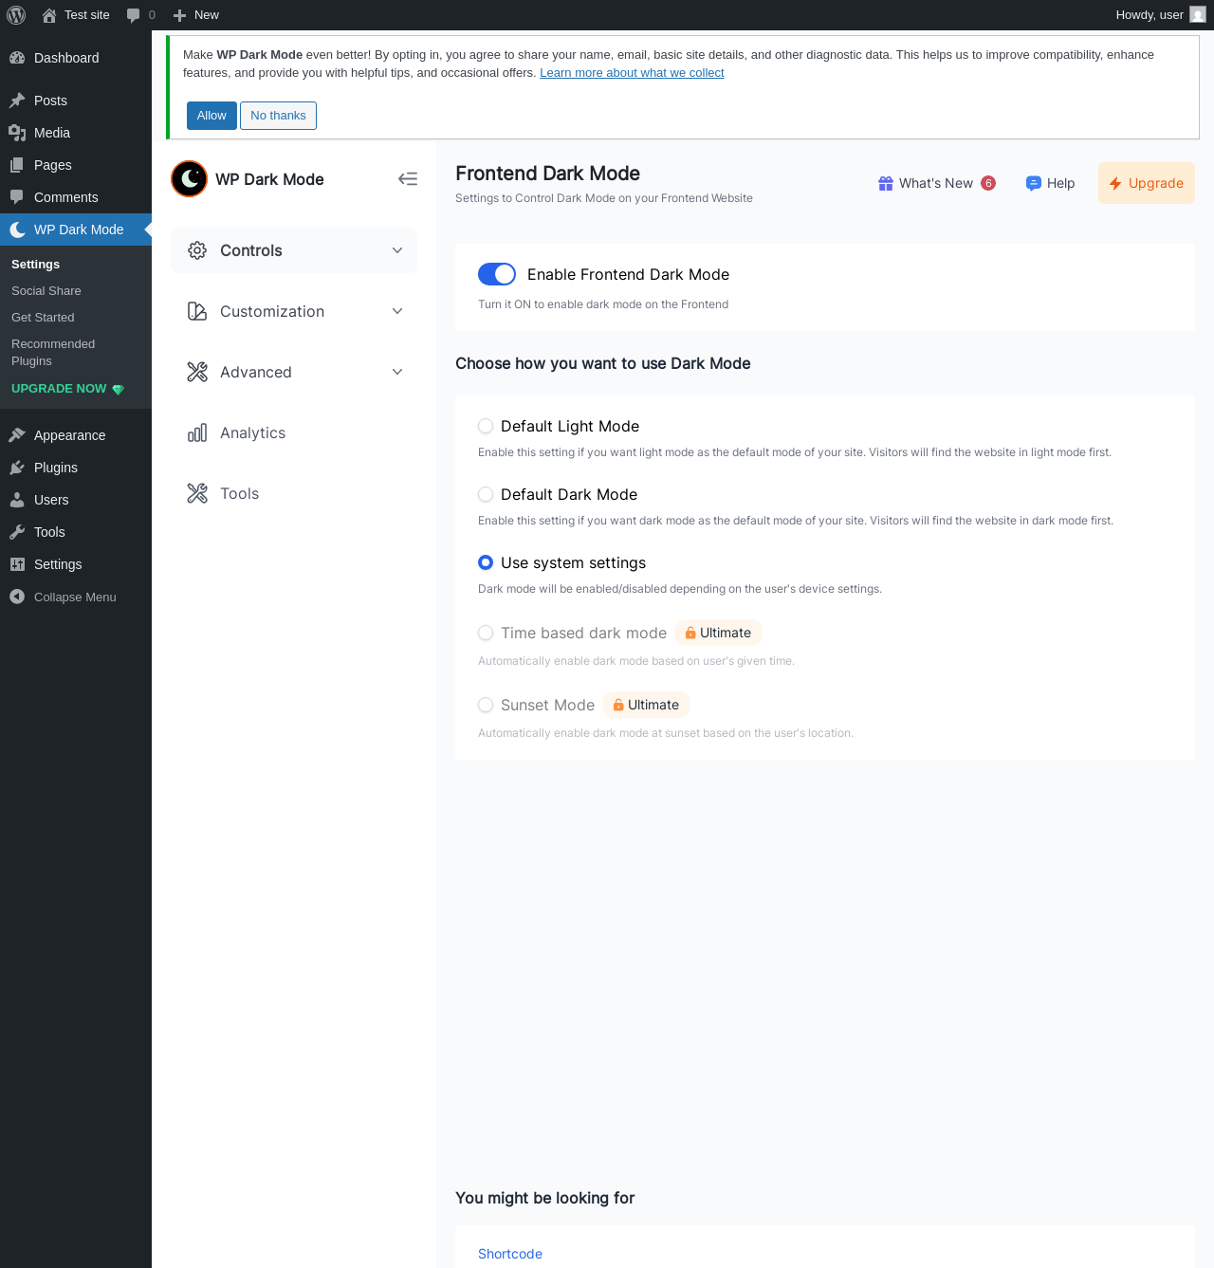Click the green diamond beside UPGRADE NOW
The image size is (1214, 1268).
click(119, 389)
